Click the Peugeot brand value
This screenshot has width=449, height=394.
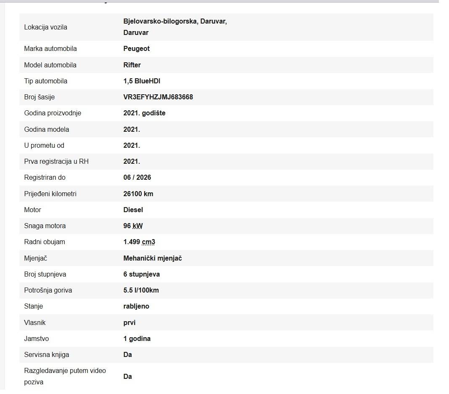tap(137, 49)
